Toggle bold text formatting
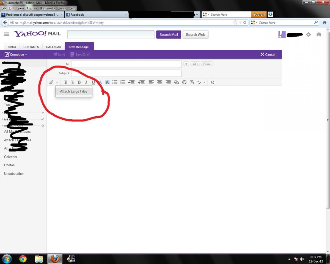Screen dimensions: 330x264 tap(79, 82)
